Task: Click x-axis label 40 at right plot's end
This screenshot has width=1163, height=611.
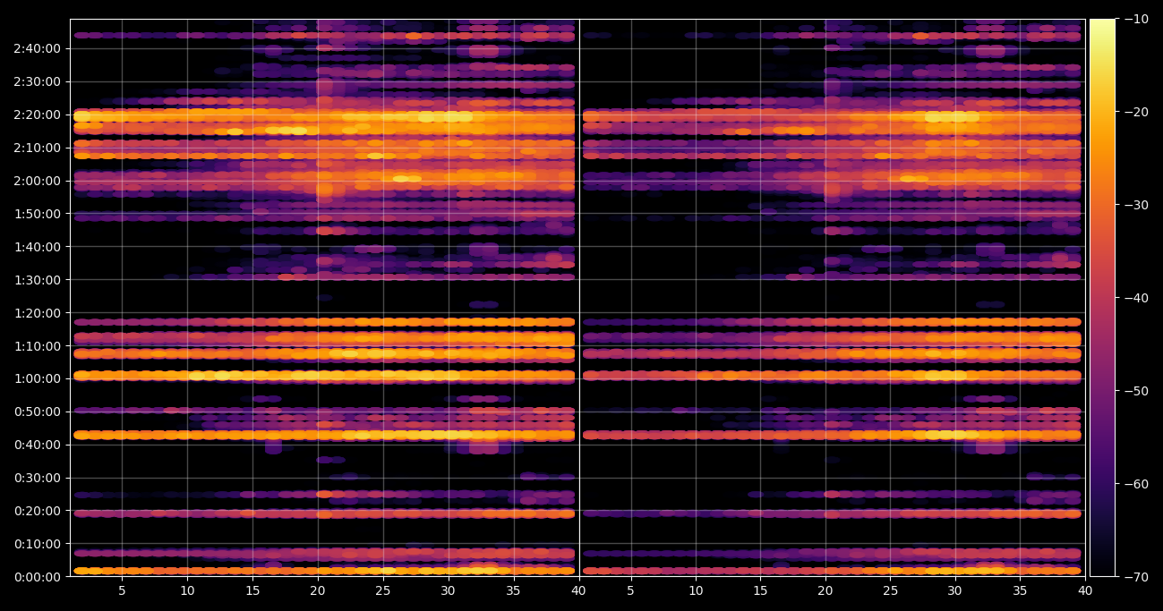Action: [1085, 591]
